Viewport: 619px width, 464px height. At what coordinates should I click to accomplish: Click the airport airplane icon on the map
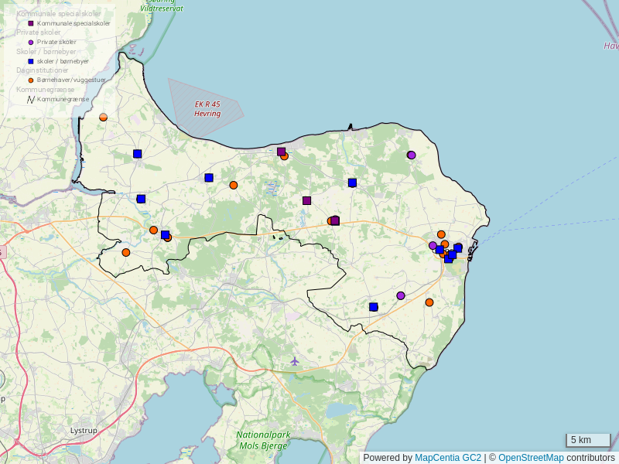coord(294,361)
